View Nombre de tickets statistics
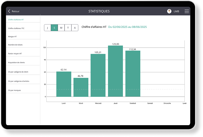Image resolution: width=203 pixels, height=137 pixels. click(15, 45)
